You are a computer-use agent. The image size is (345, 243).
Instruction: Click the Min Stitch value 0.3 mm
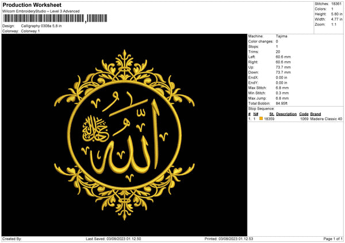coord(282,93)
